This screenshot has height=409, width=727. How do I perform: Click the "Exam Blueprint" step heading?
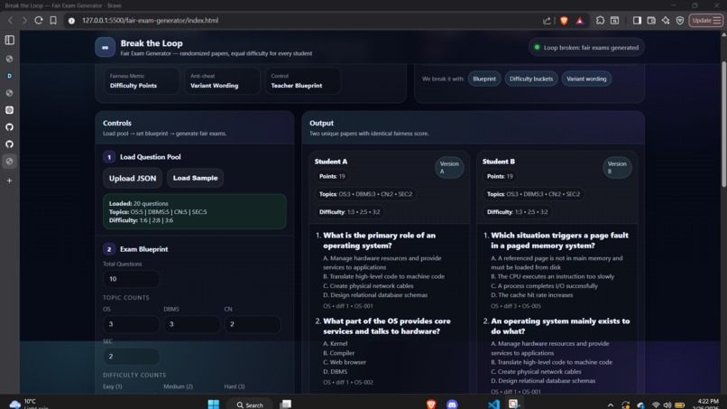click(x=143, y=249)
